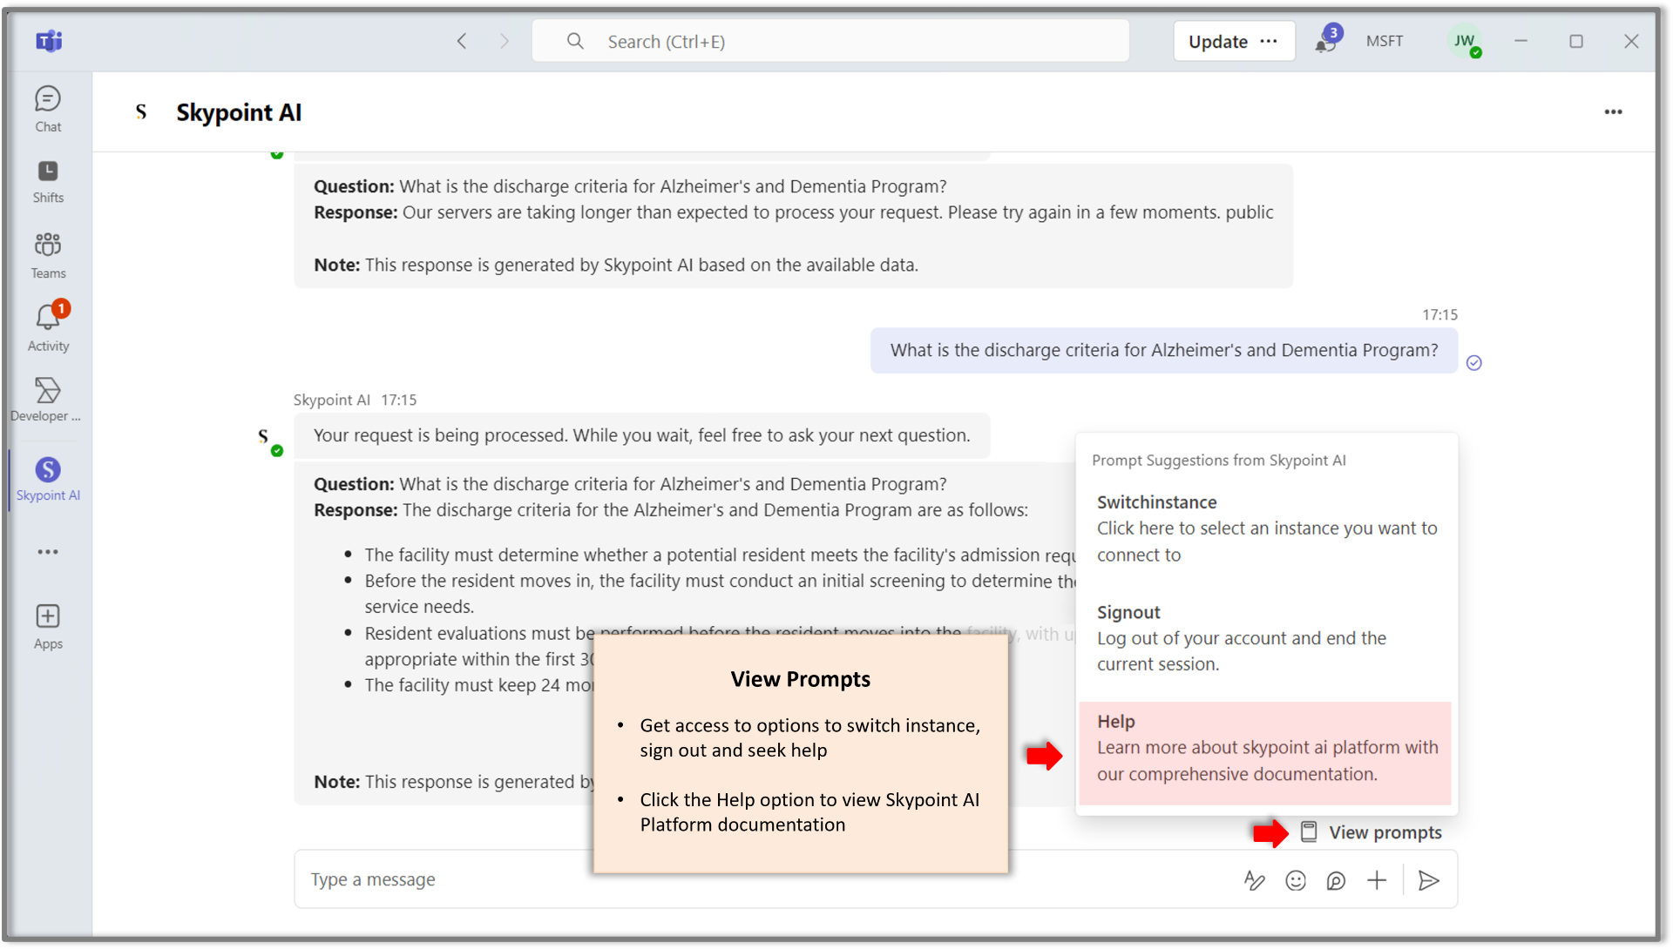The height and width of the screenshot is (949, 1673).
Task: Open Update button more options ellipsis
Action: point(1269,41)
